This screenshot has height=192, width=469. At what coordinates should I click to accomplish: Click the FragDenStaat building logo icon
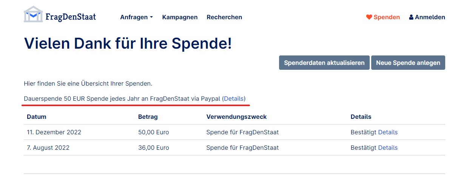click(x=33, y=15)
